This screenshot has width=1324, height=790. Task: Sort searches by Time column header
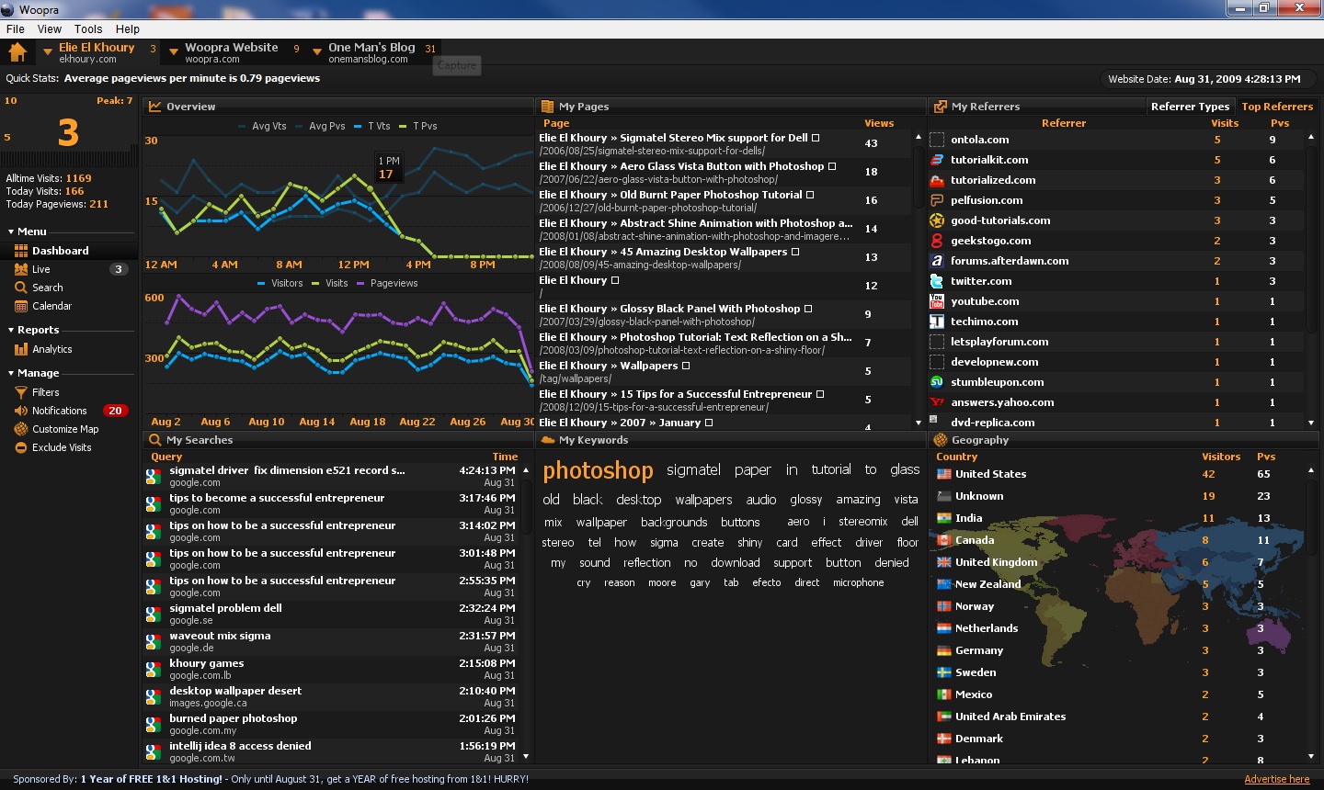(x=505, y=457)
